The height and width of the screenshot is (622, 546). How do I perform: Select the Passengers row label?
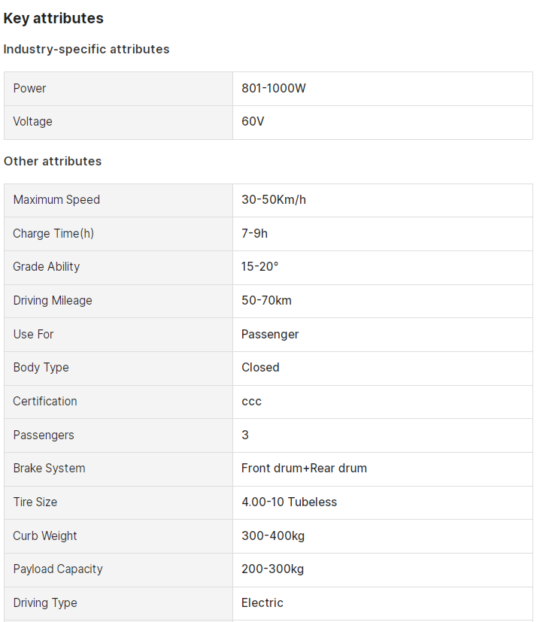click(44, 435)
